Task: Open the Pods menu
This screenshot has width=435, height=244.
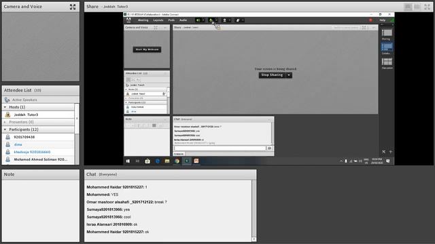Action: 171,20
